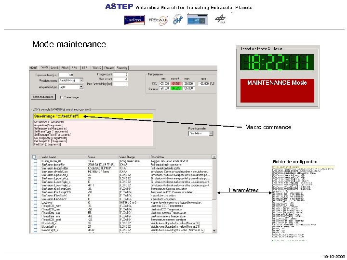This screenshot has width=347, height=260.
Task: Switch to the Threads tab
Action: pos(109,68)
